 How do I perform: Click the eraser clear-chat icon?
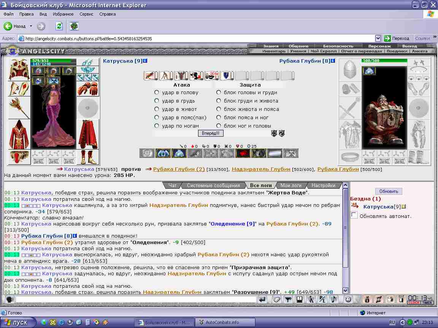click(276, 300)
